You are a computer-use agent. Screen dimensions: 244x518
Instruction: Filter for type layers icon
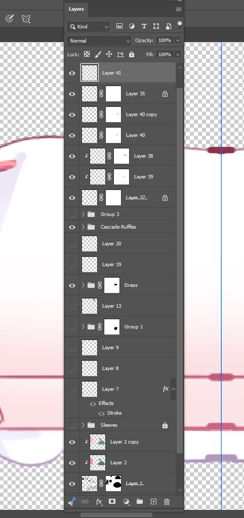pyautogui.click(x=144, y=26)
